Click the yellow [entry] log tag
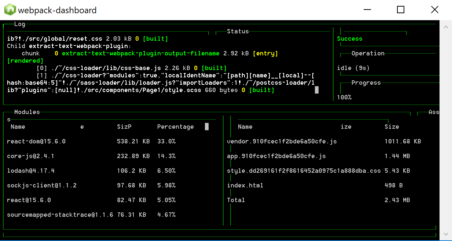Viewport: 452px width, 241px height. [x=265, y=54]
